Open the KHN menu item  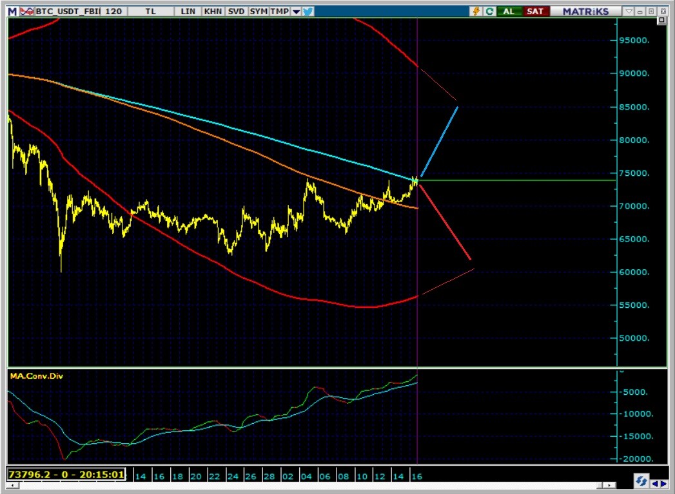point(212,11)
